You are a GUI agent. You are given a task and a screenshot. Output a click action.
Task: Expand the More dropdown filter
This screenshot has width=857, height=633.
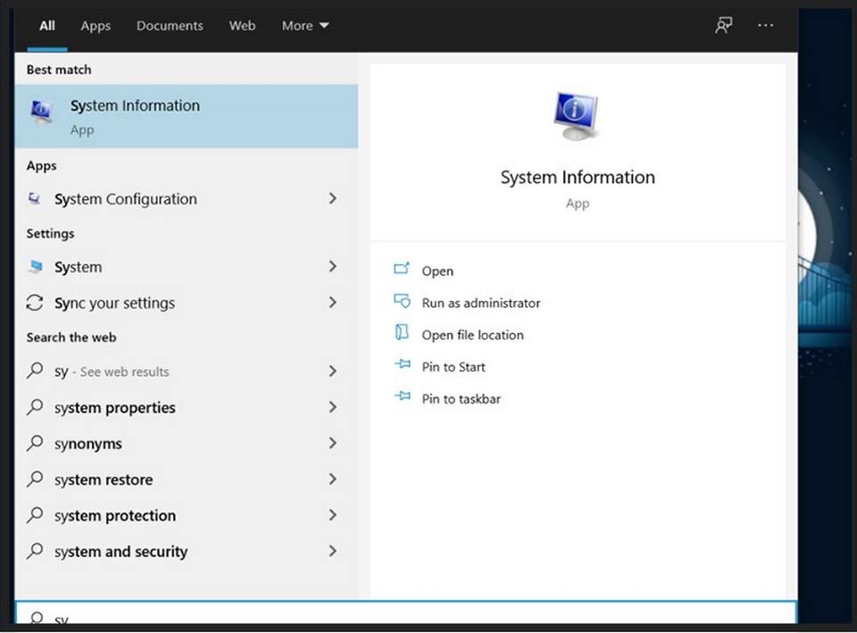[305, 26]
